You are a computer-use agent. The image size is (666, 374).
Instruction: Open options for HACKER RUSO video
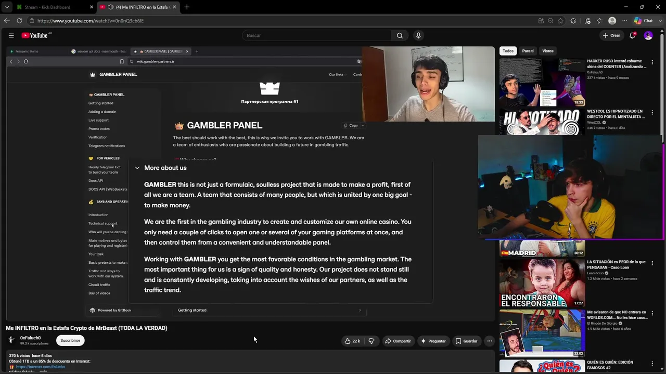[x=652, y=62]
